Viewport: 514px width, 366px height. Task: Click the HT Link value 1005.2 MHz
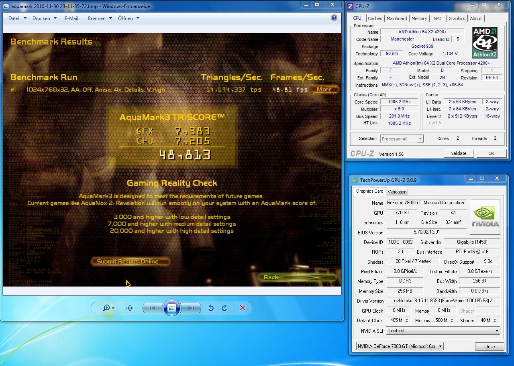[399, 124]
